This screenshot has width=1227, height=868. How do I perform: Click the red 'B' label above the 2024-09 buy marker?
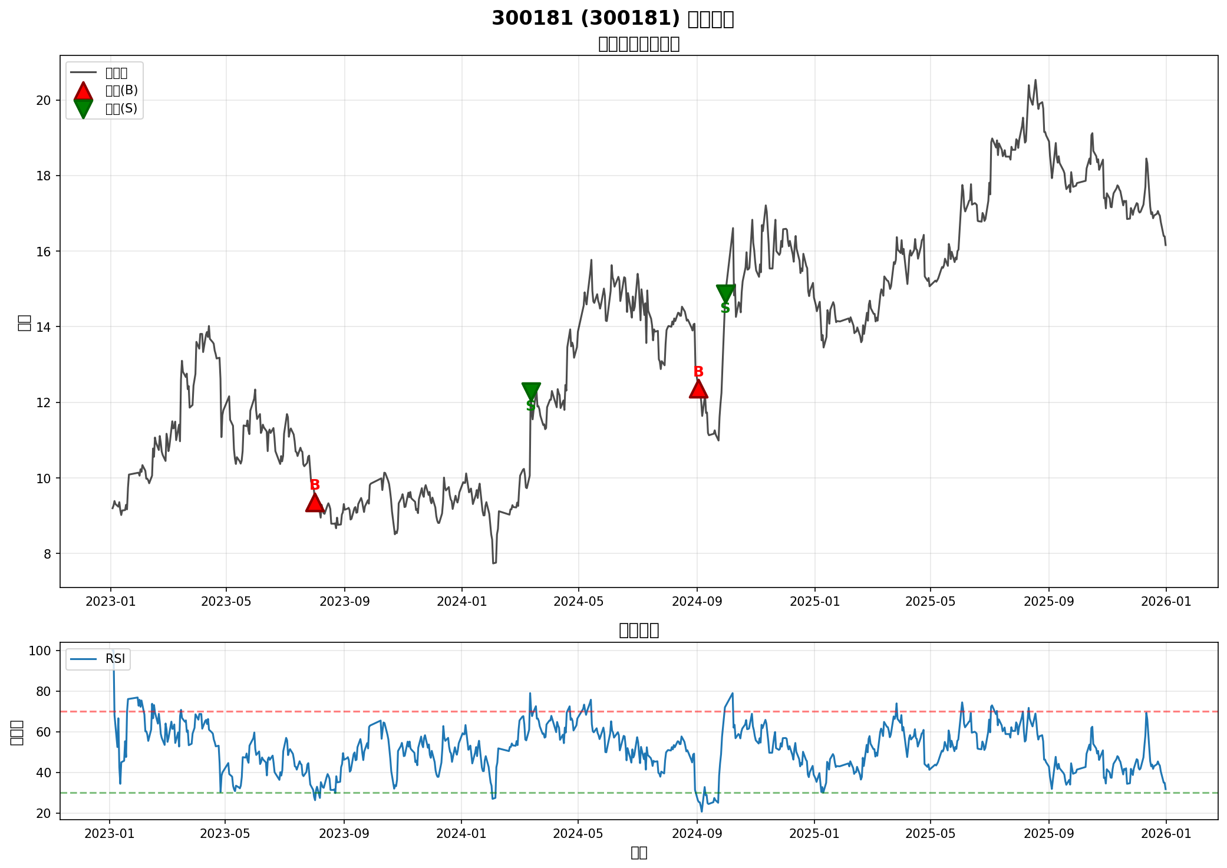click(x=698, y=372)
